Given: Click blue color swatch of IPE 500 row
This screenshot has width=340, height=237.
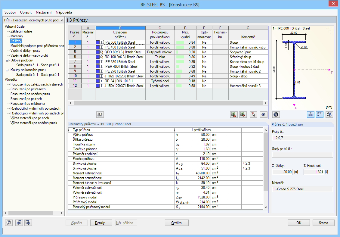Looking at the screenshot, I should [x=97, y=42].
